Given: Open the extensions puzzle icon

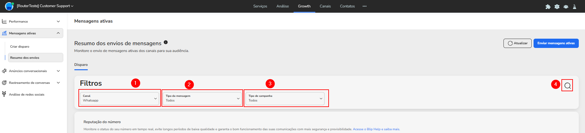Looking at the screenshot, I should coord(548,6).
